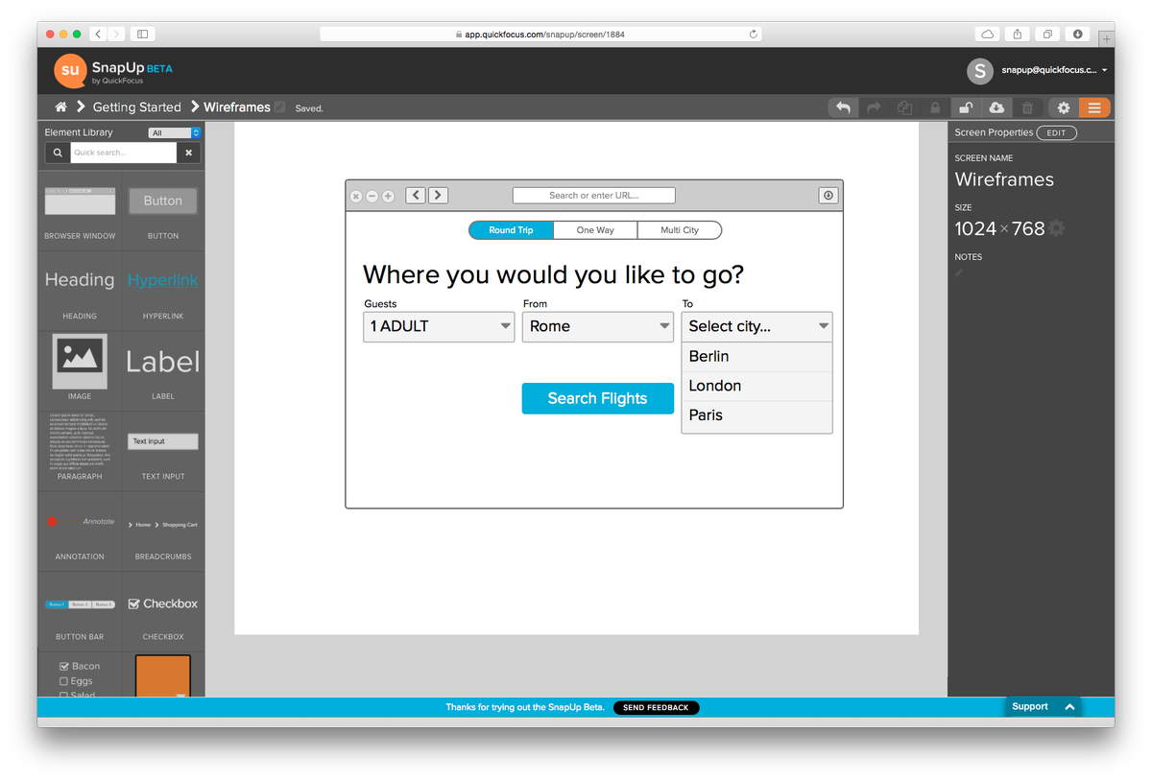The image size is (1152, 781).
Task: Reload the page in Safari's address bar
Action: pyautogui.click(x=754, y=34)
